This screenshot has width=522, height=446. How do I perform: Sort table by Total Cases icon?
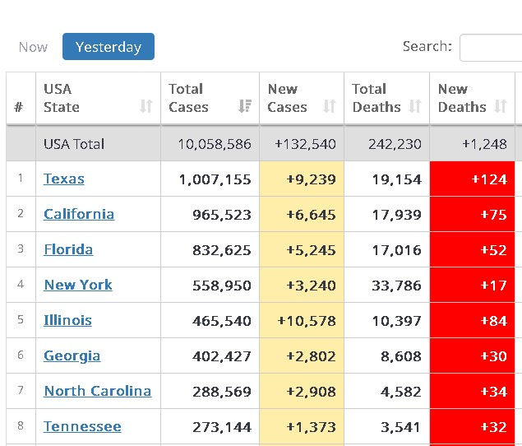pyautogui.click(x=245, y=106)
